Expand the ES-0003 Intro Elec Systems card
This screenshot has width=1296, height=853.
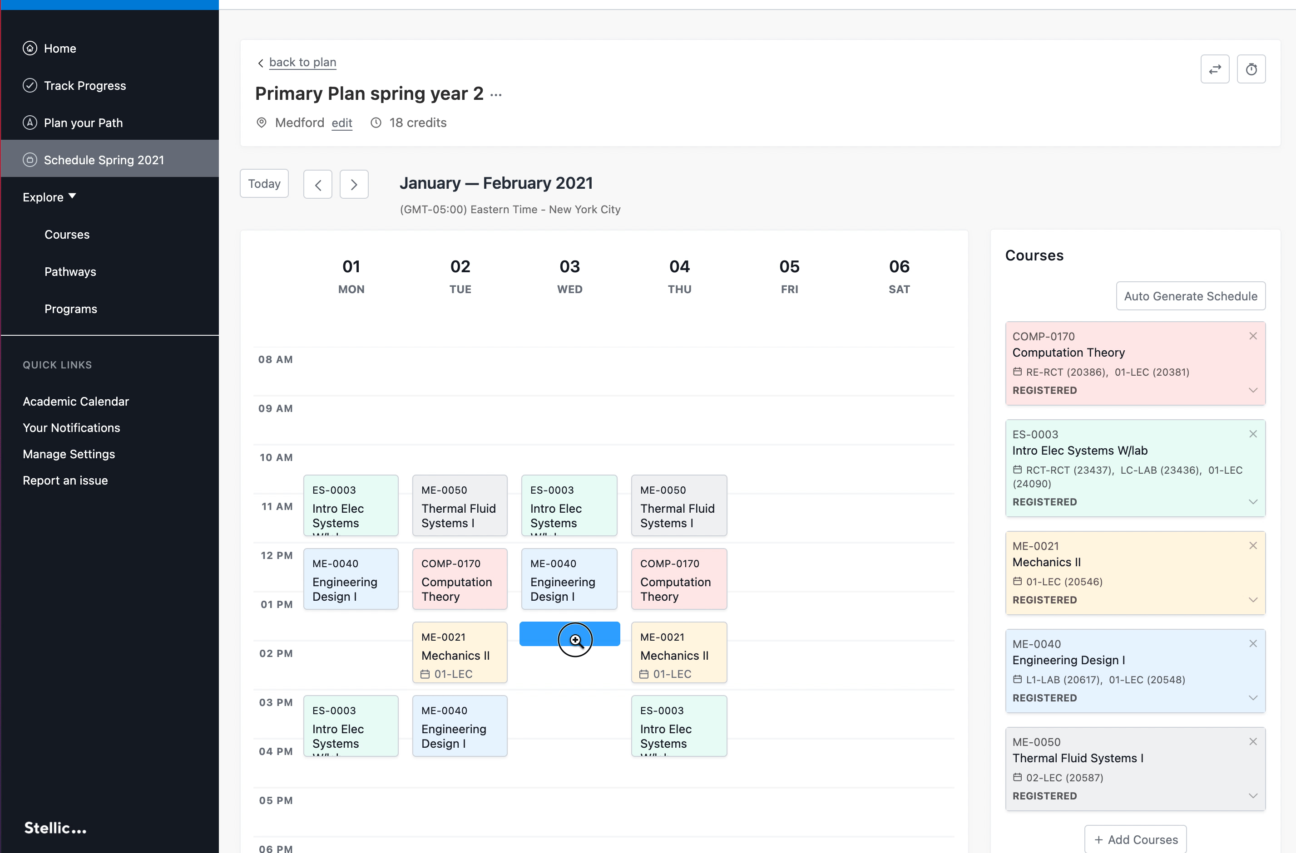click(x=1252, y=501)
